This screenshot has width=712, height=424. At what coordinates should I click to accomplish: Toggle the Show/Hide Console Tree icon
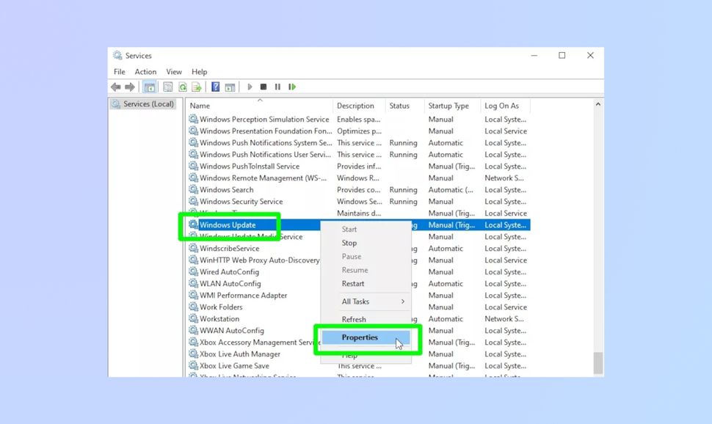[149, 87]
